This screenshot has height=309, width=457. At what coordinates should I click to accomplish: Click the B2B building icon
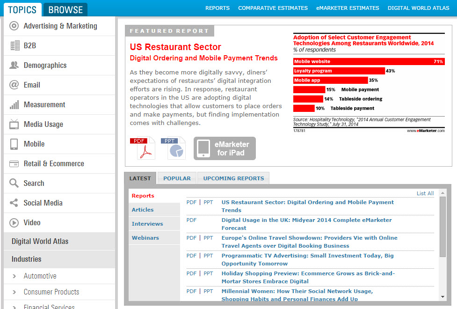(x=15, y=45)
